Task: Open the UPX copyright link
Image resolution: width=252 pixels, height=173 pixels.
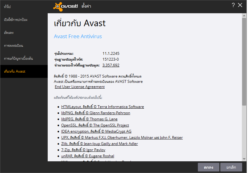Action: coord(122,138)
